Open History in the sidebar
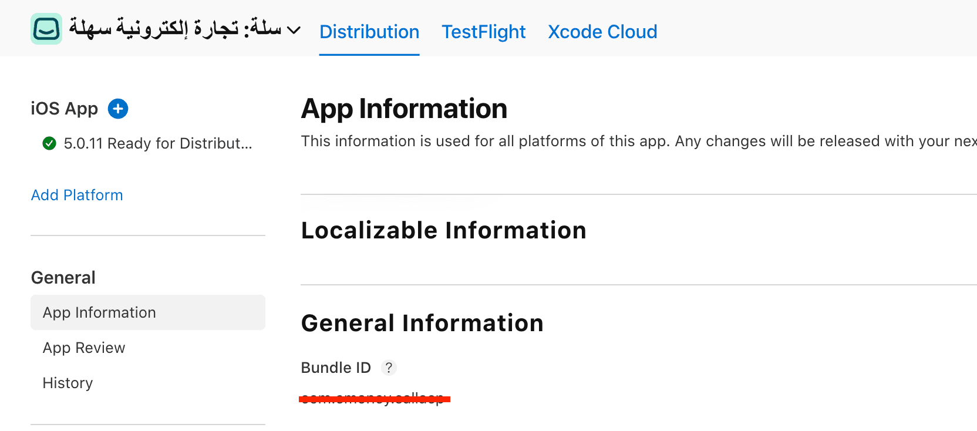The height and width of the screenshot is (431, 977). 68,383
